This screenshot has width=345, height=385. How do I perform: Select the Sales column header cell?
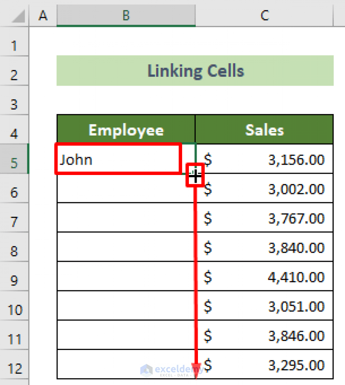coord(264,130)
